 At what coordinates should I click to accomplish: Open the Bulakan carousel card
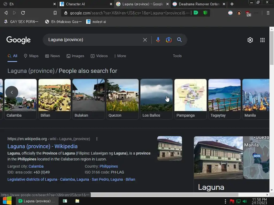(x=88, y=99)
